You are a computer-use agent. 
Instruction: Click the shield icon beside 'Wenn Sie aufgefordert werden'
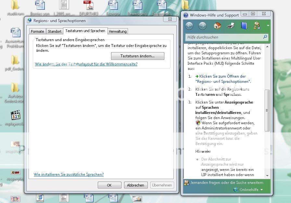pyautogui.click(x=198, y=123)
